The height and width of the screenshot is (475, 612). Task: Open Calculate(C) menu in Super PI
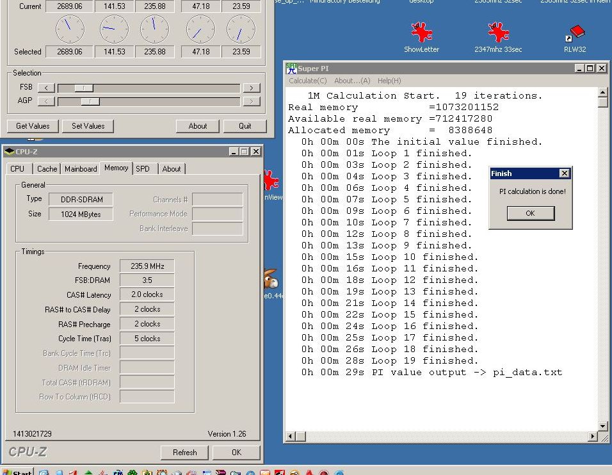307,81
